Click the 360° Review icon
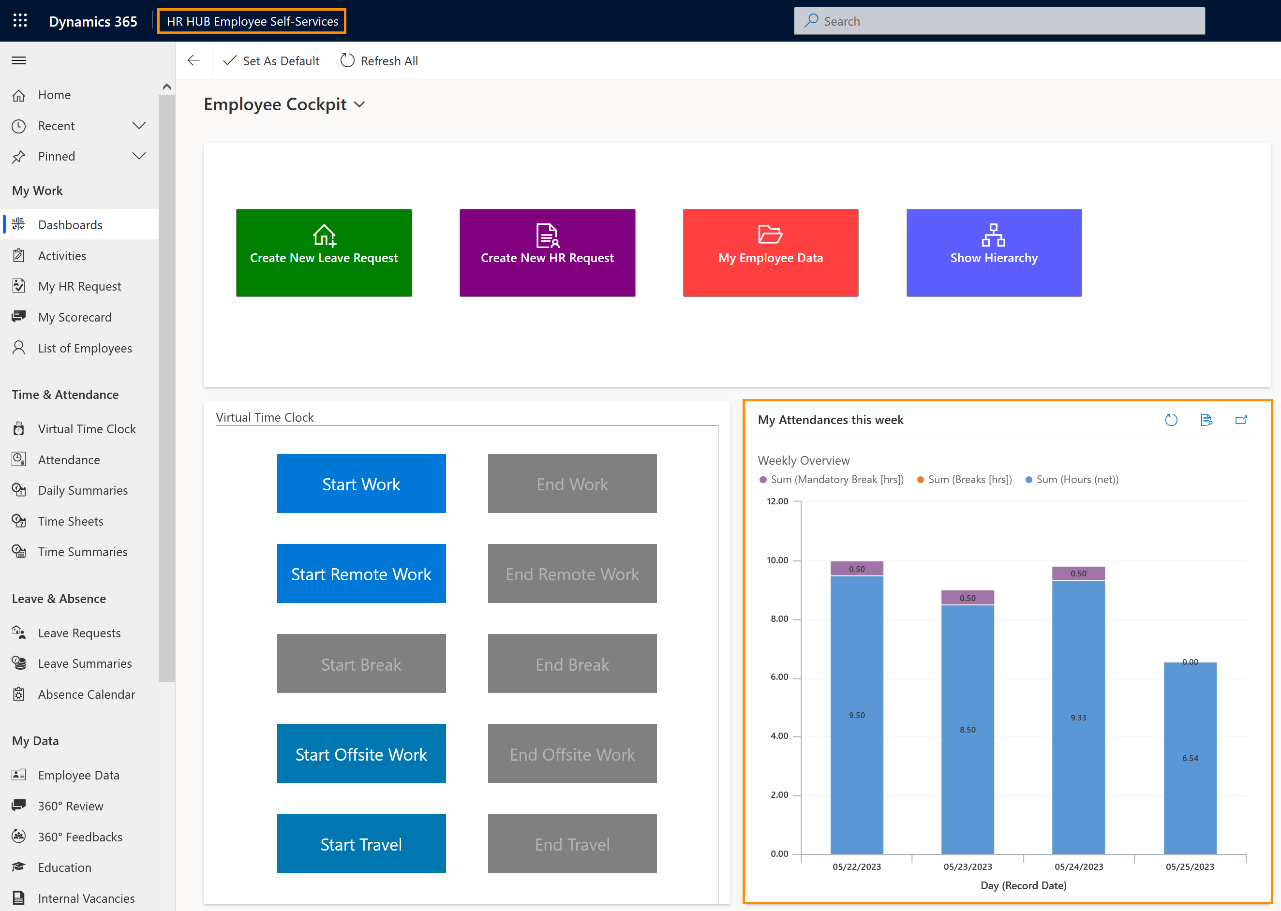Screen dimensions: 1281x911 coord(19,806)
